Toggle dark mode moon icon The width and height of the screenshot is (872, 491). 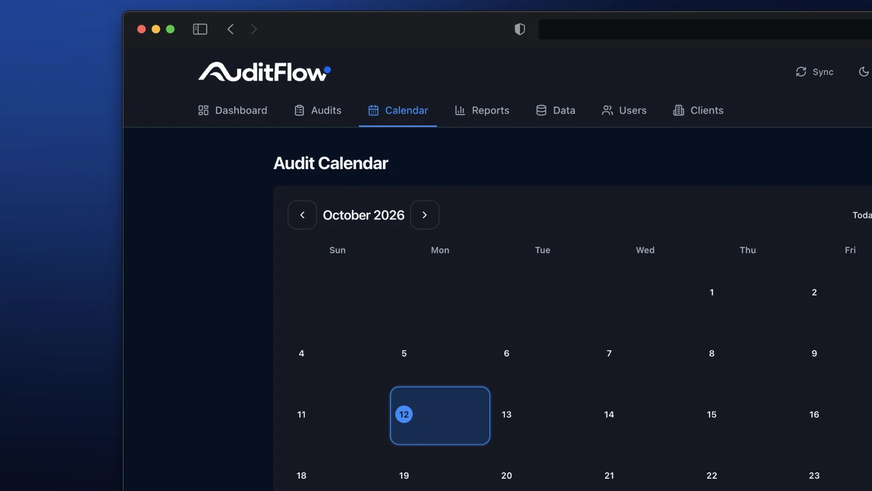(x=864, y=71)
